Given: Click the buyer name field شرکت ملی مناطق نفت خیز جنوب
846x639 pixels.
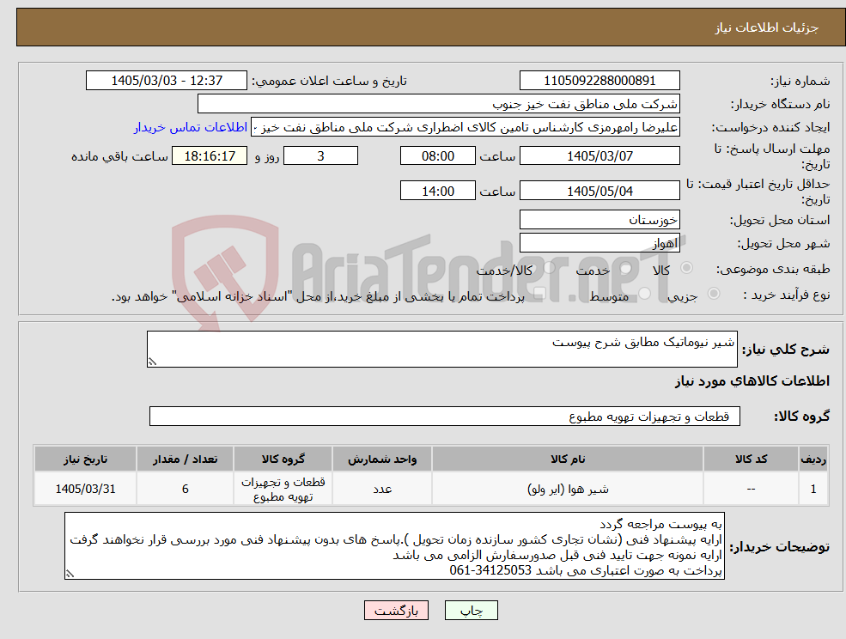Looking at the screenshot, I should (x=439, y=104).
